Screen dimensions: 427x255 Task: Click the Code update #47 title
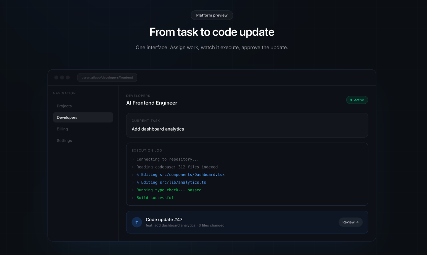pyautogui.click(x=164, y=219)
